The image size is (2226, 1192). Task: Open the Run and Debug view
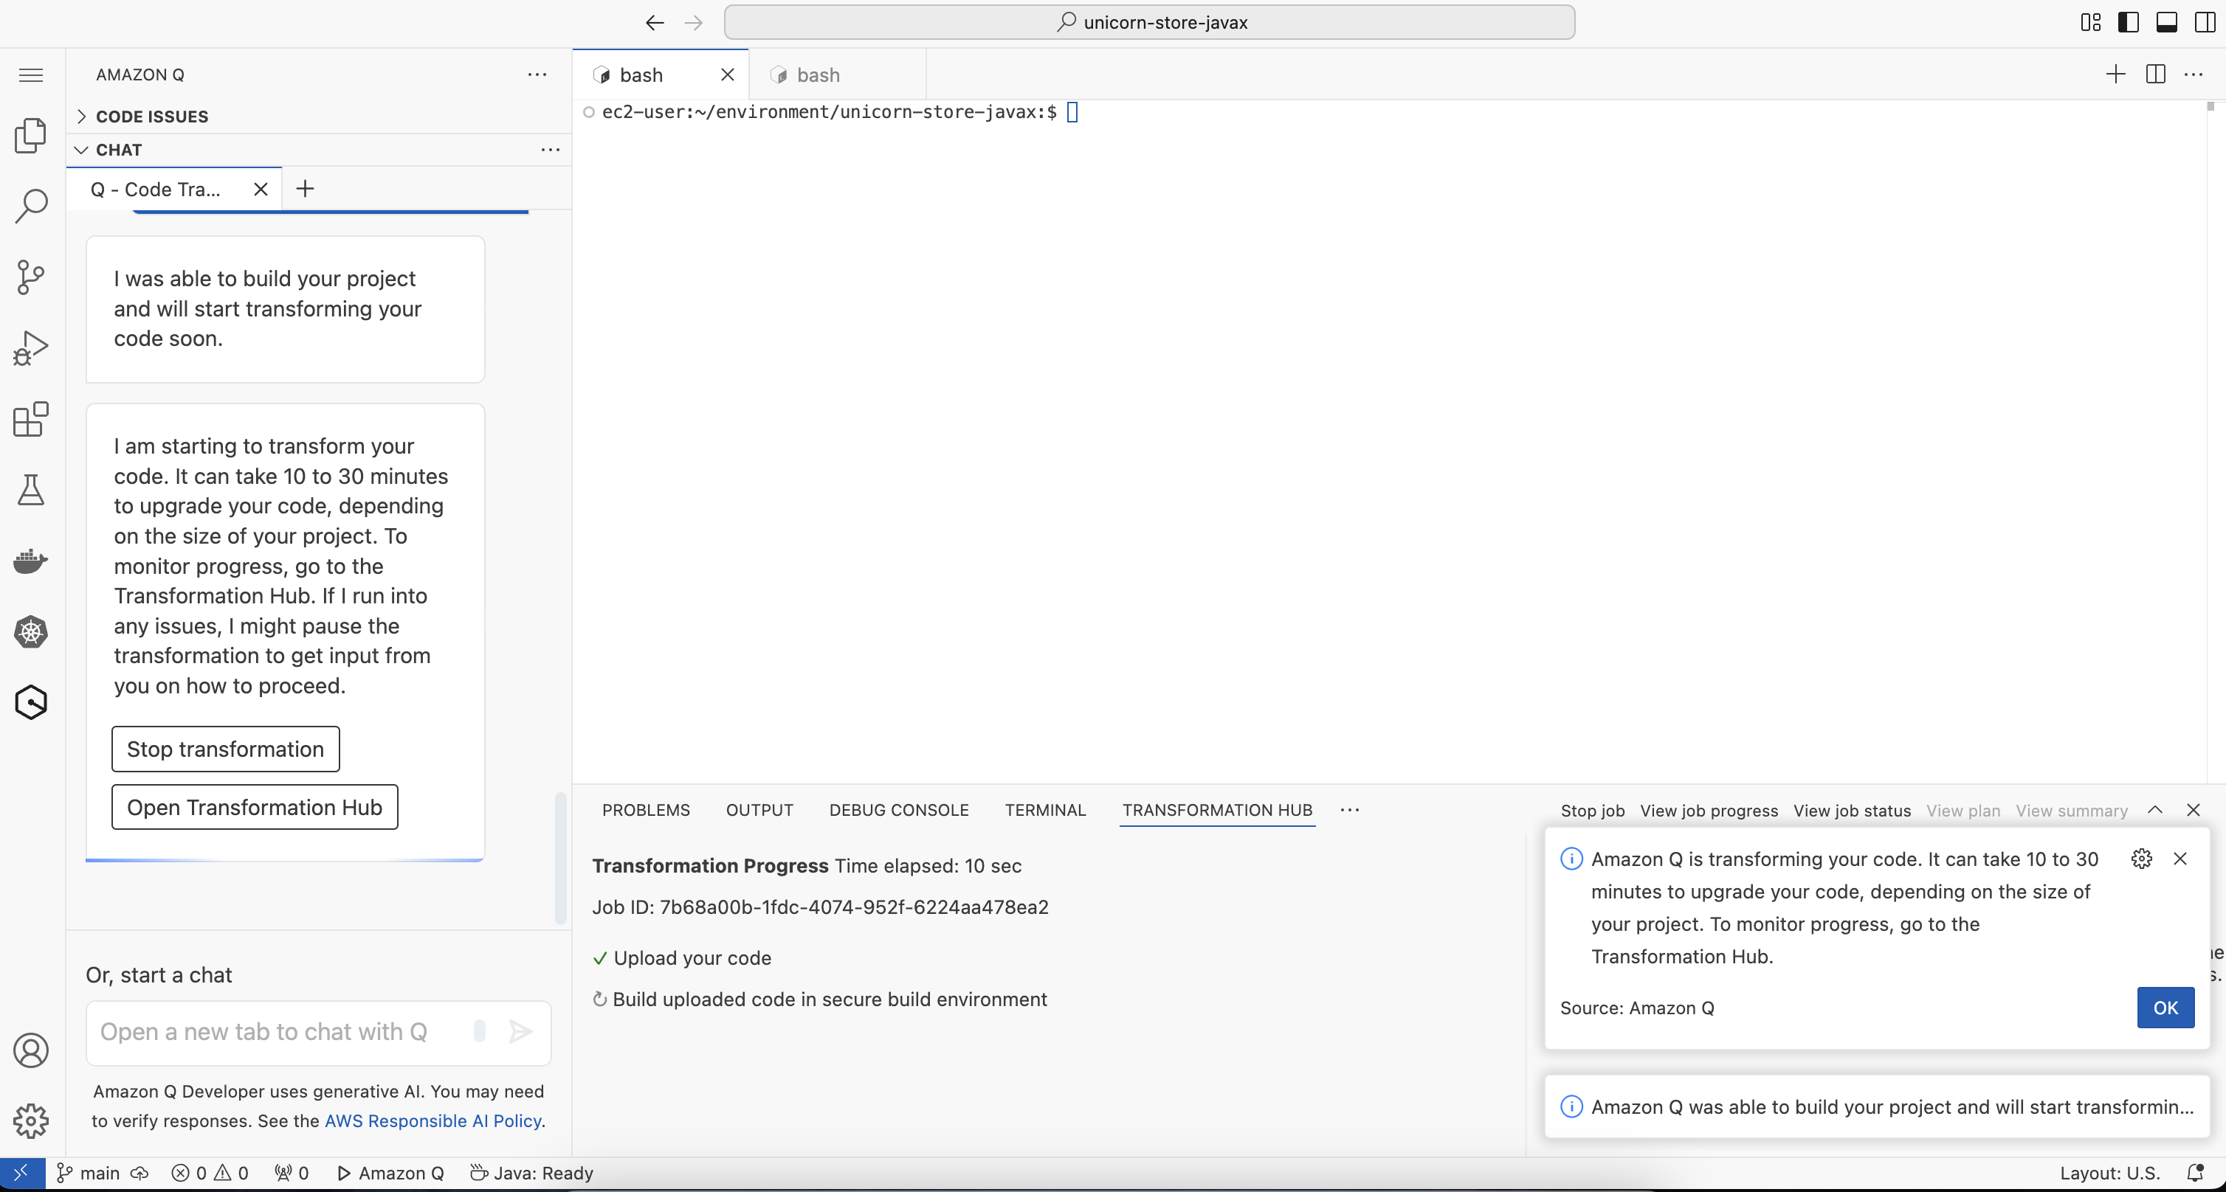coord(31,348)
